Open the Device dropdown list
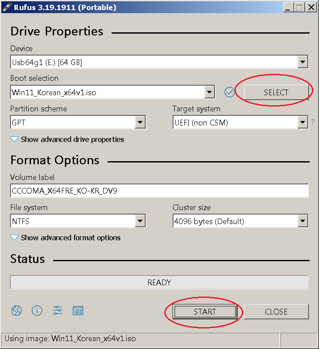The image size is (319, 349). 159,62
